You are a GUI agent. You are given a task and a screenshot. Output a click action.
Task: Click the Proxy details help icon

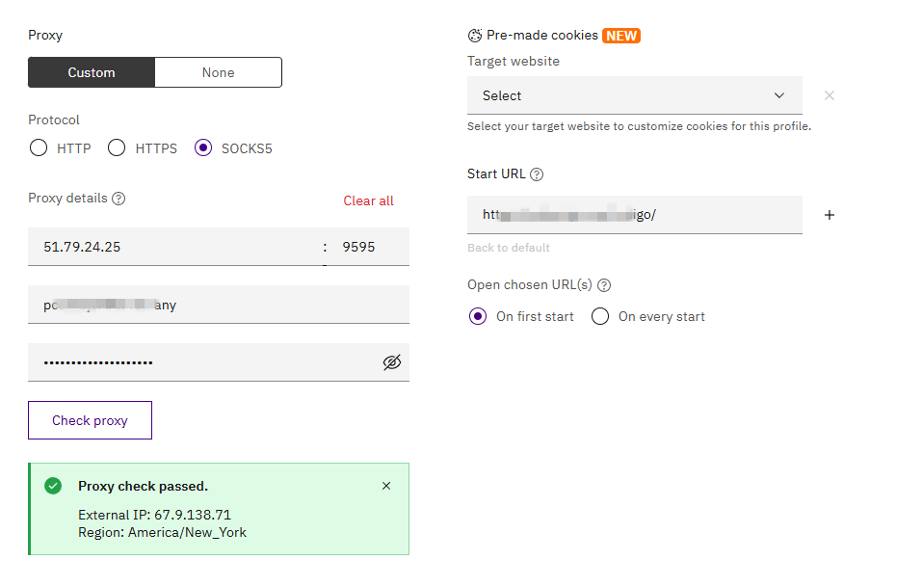pos(119,199)
